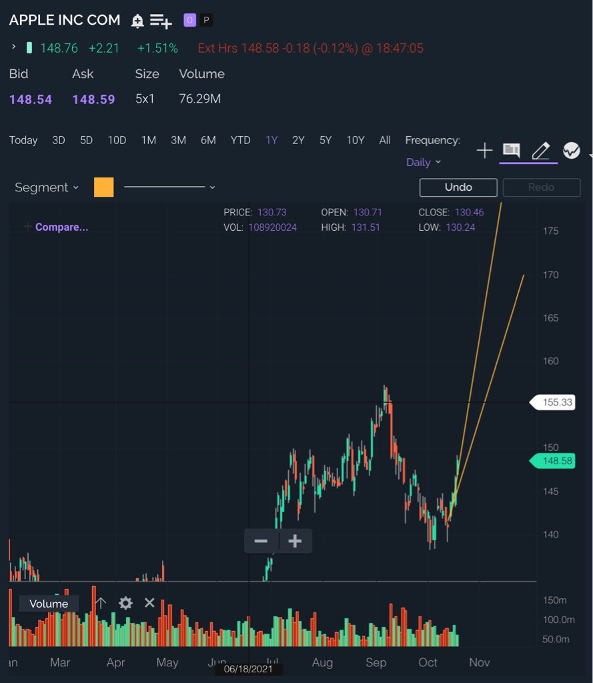Remove the Volume indicator with X

149,603
